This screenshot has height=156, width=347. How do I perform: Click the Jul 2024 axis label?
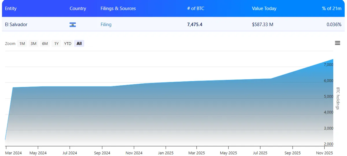pos(70,153)
